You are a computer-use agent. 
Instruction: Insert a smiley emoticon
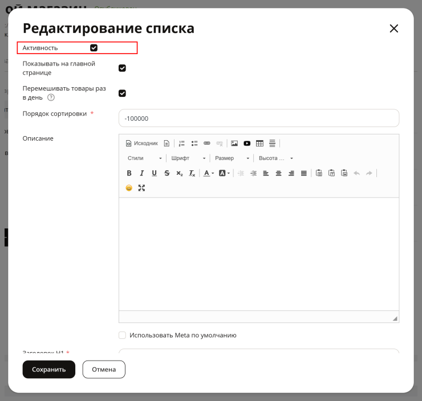(129, 188)
